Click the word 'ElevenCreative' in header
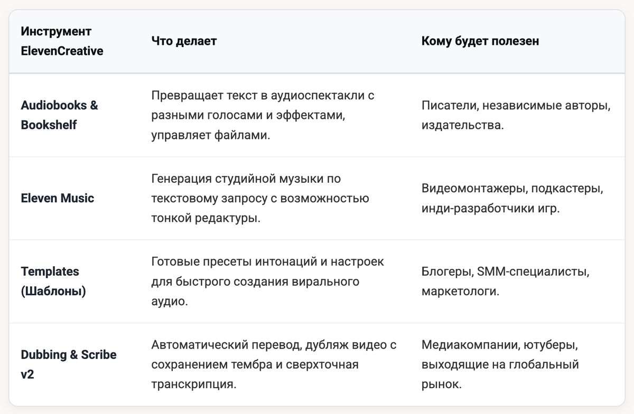 62,51
